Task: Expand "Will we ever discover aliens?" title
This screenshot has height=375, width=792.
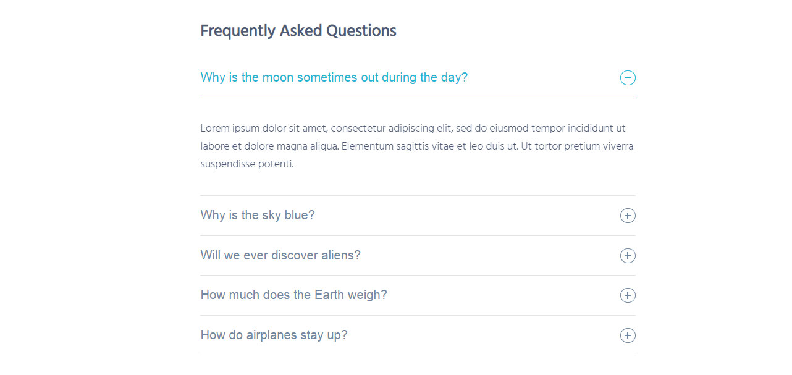Action: 280,255
